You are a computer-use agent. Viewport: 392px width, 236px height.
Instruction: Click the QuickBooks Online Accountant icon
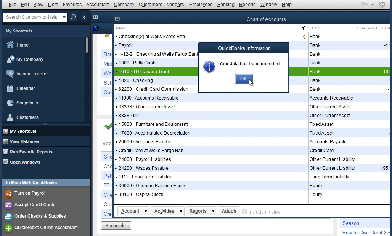coord(8,228)
